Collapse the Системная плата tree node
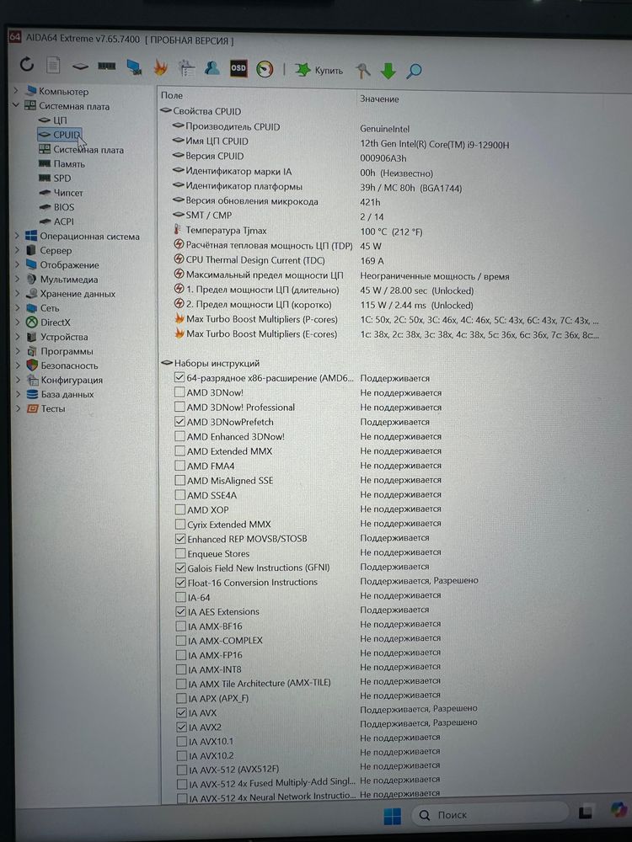 (x=16, y=105)
